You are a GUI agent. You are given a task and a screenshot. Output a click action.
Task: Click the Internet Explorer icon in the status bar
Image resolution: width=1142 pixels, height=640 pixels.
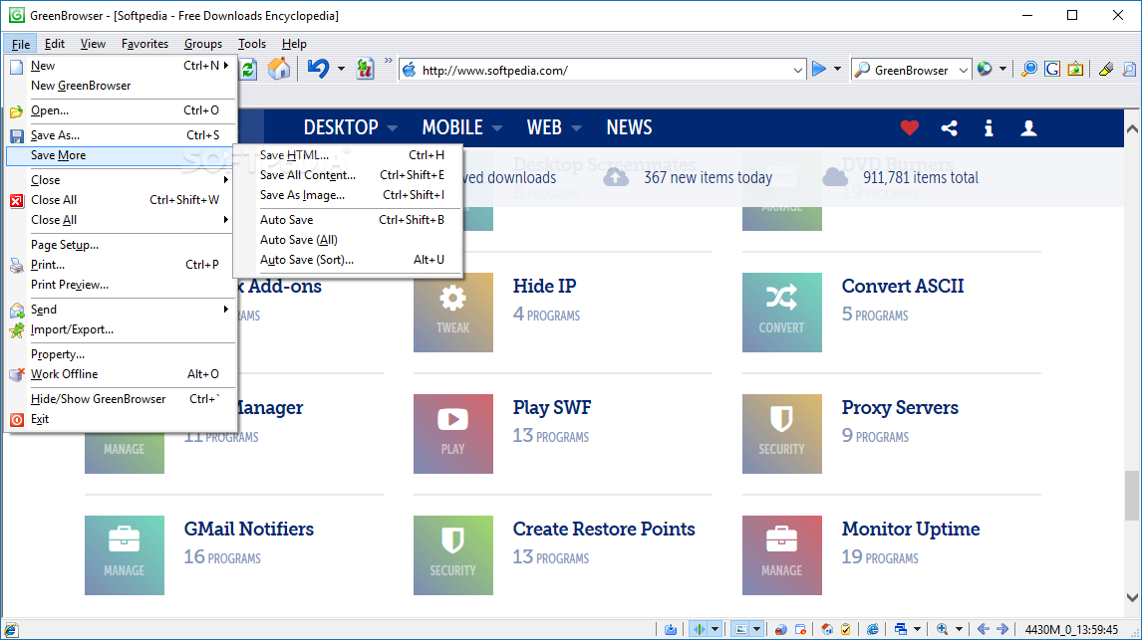pyautogui.click(x=873, y=629)
